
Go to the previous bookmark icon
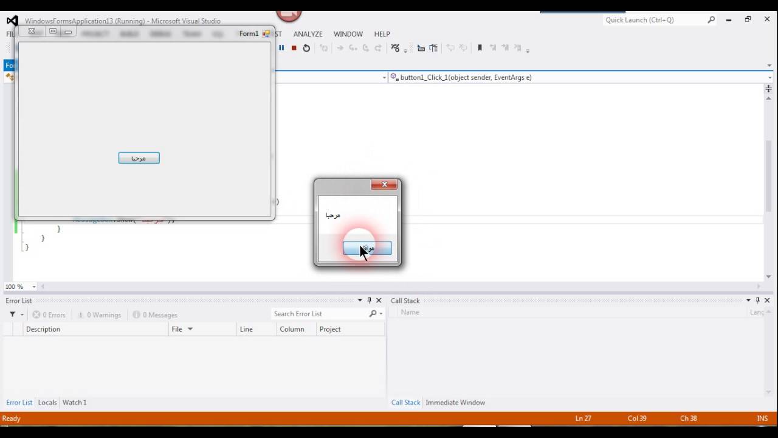pos(493,48)
